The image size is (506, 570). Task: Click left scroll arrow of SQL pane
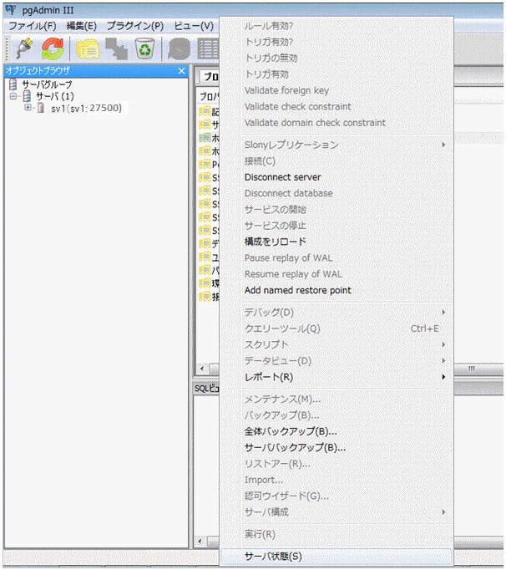200,542
